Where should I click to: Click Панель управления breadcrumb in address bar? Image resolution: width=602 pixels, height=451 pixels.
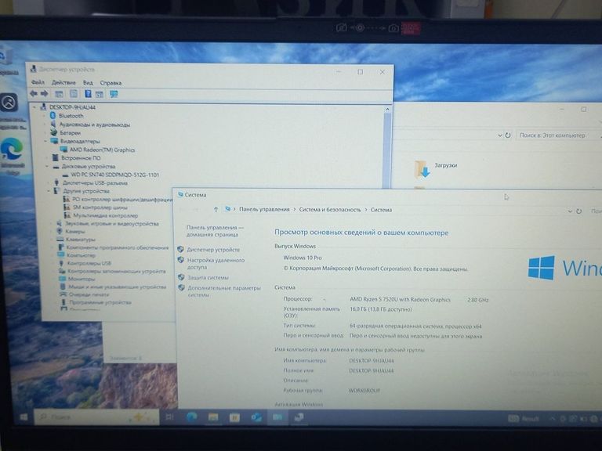coord(264,209)
